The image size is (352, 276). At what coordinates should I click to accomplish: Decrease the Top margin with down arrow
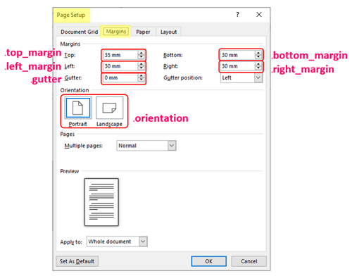pyautogui.click(x=141, y=57)
